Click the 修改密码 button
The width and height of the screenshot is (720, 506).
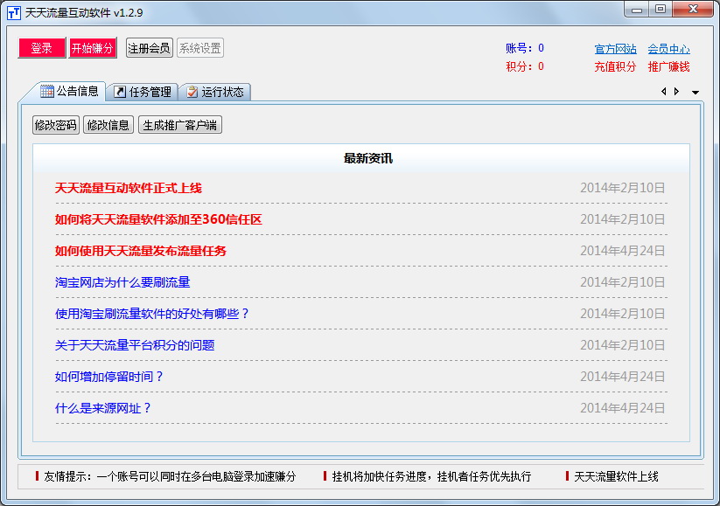(56, 125)
